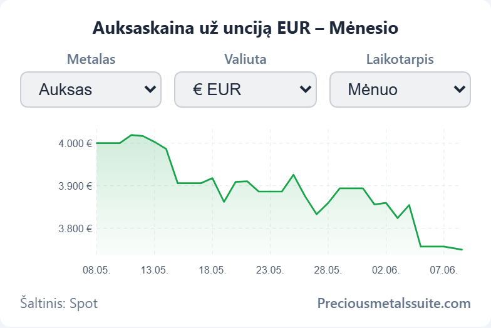
Task: Click the 23.05. date label on axis
Action: 270,270
